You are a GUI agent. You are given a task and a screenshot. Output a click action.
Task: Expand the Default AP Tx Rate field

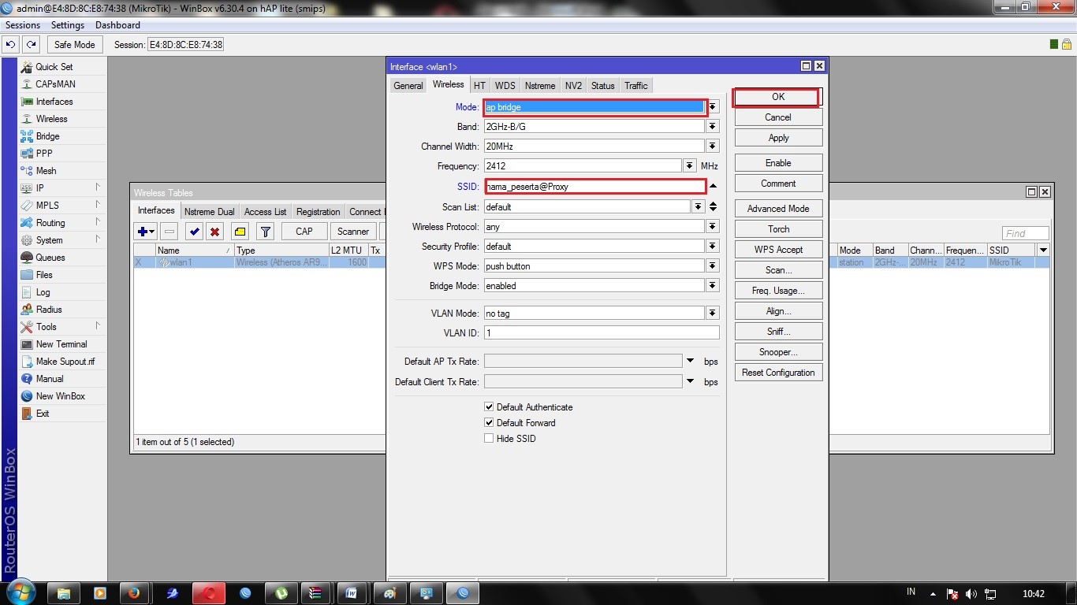pos(690,361)
